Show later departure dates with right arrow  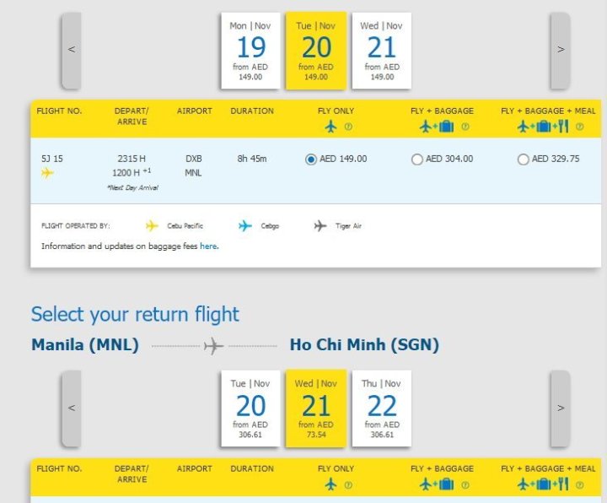[x=561, y=50]
